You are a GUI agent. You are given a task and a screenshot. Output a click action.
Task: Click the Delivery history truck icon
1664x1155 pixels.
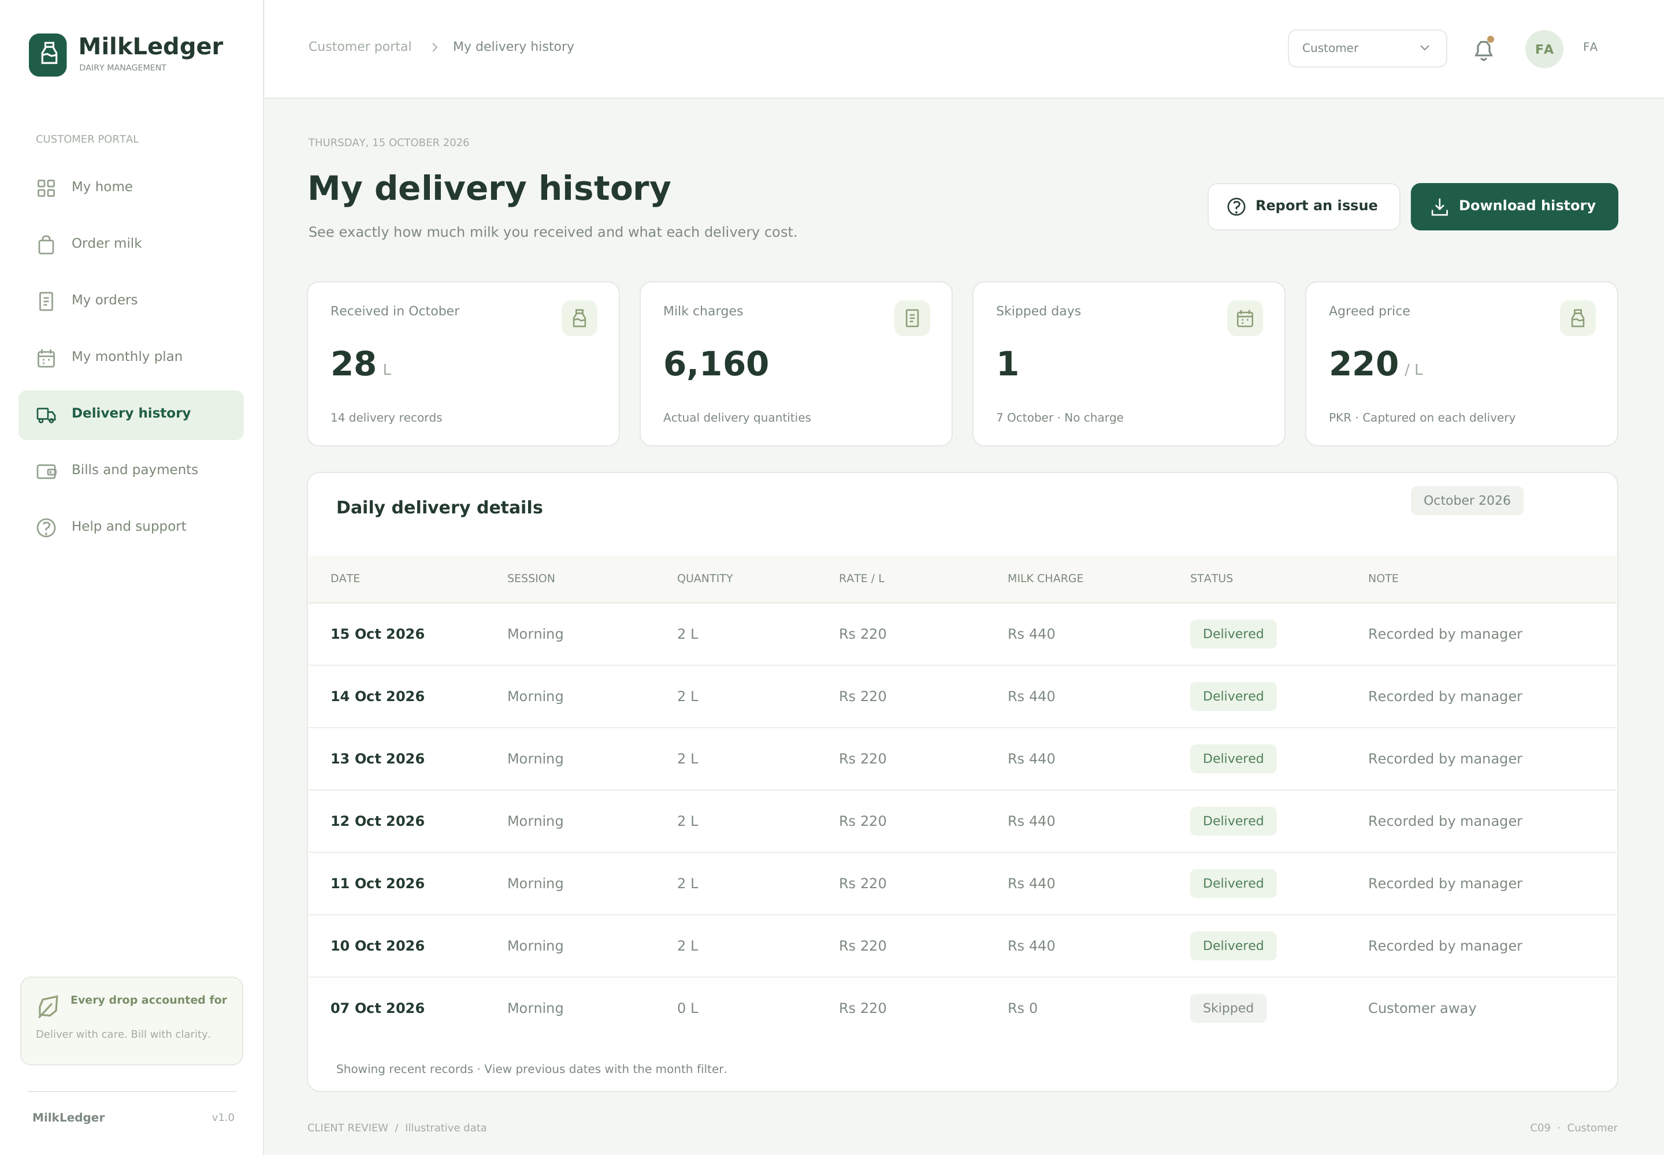point(46,415)
